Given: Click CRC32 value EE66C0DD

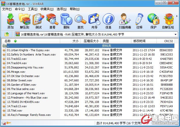Looking at the screenshot, I should click(166, 50).
